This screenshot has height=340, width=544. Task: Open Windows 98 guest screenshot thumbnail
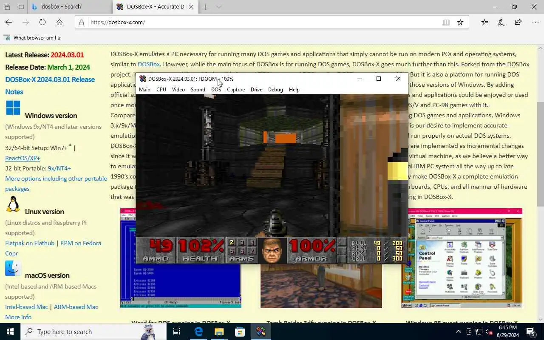462,258
